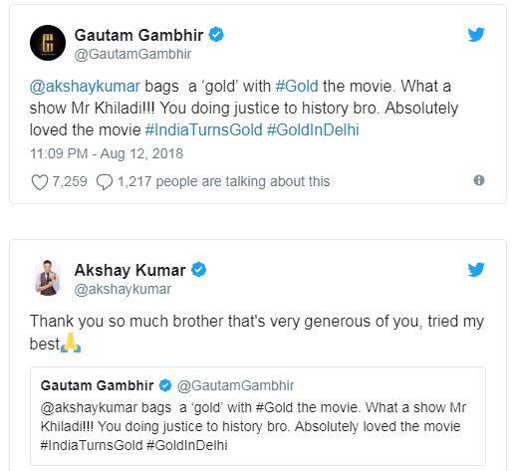Click the Akshay Kumar display name
Viewport: 515px width, 471px height.
coord(129,270)
